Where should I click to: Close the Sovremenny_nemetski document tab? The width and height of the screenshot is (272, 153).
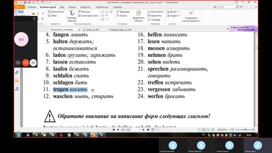[79, 30]
